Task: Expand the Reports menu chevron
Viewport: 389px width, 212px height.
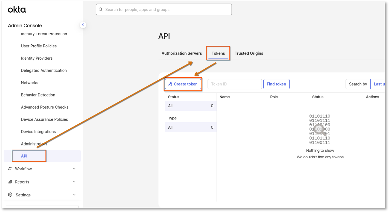Action: pyautogui.click(x=74, y=182)
